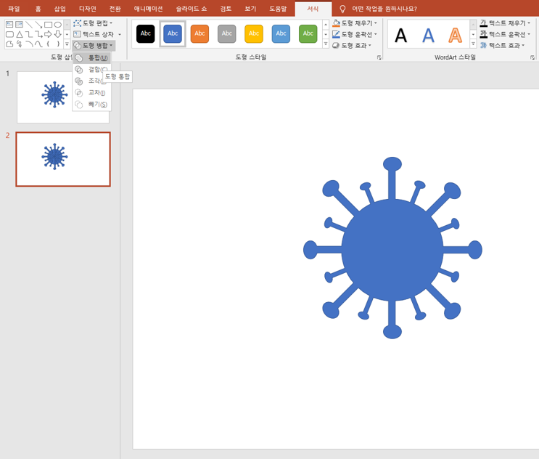Open the 파일 file tab
Screen dimensions: 539x459
pyautogui.click(x=14, y=9)
